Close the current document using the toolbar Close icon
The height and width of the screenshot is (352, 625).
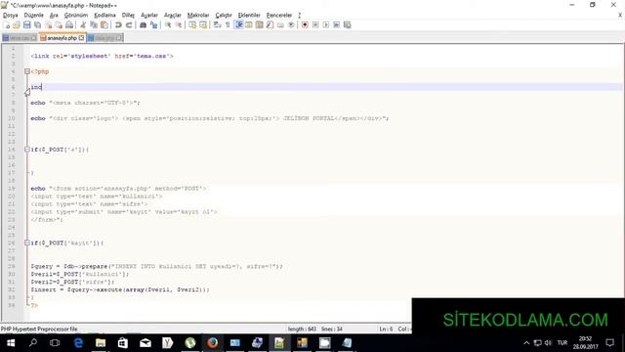[48, 25]
